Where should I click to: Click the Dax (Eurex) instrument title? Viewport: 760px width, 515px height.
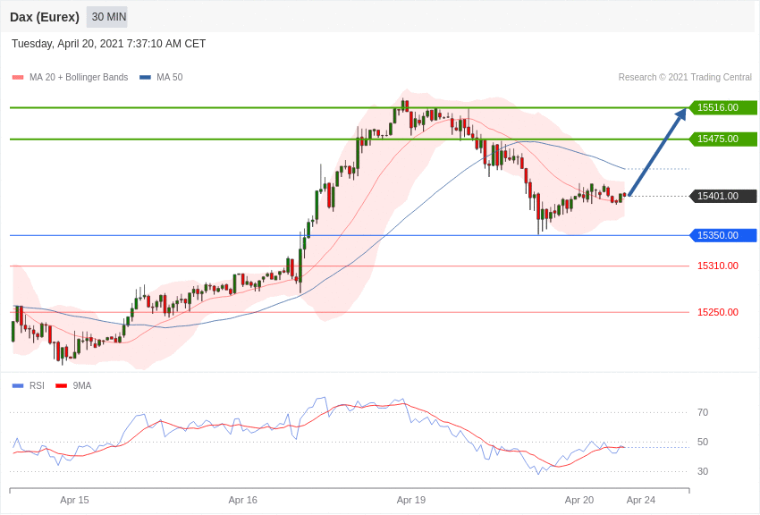pos(45,17)
